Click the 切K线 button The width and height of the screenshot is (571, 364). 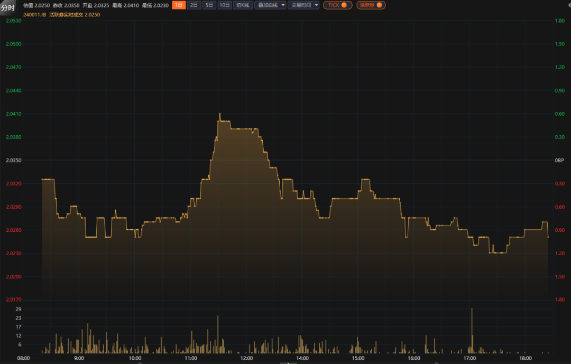pyautogui.click(x=243, y=5)
